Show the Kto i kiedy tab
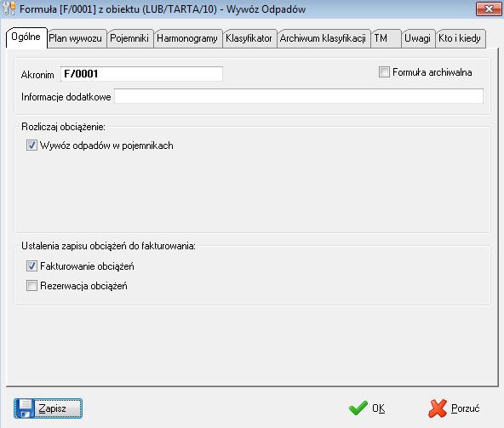504x428 pixels. tap(460, 38)
